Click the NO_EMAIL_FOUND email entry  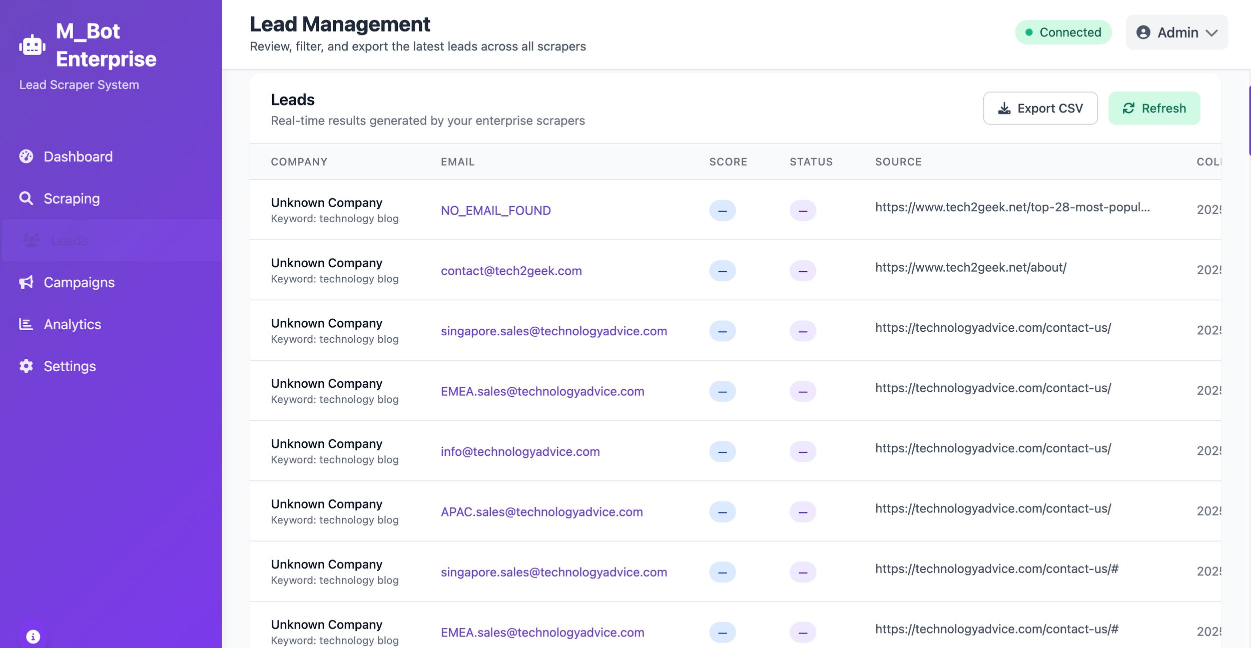pos(495,211)
